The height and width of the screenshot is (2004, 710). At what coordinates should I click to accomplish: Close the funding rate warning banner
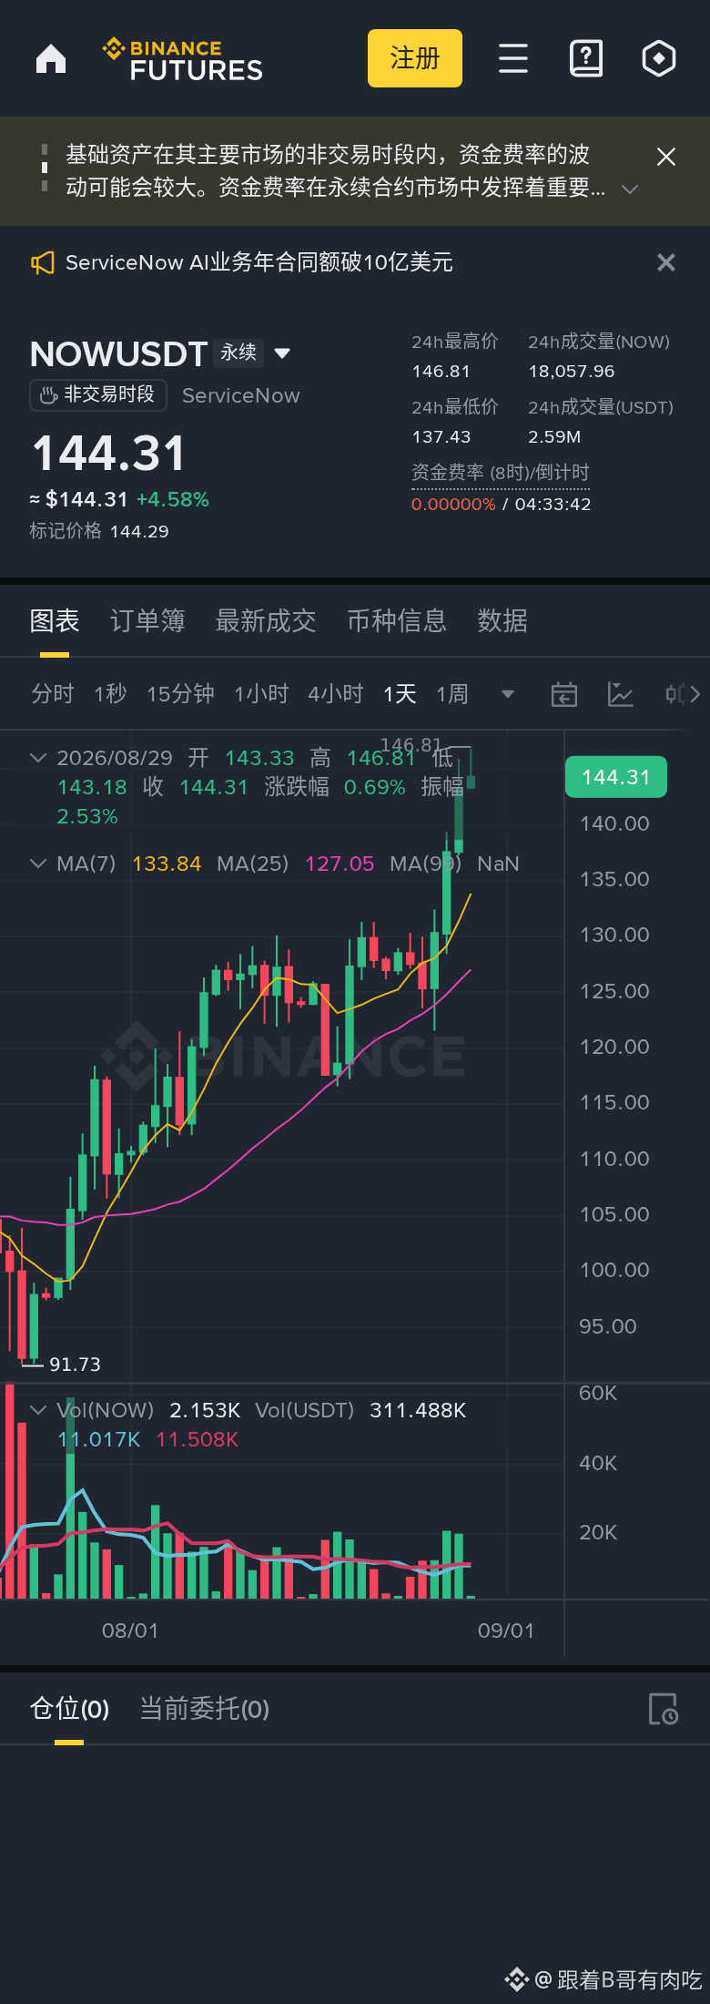pos(666,157)
